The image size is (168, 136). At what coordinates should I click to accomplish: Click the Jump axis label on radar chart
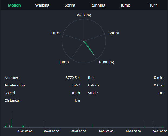click(x=64, y=62)
